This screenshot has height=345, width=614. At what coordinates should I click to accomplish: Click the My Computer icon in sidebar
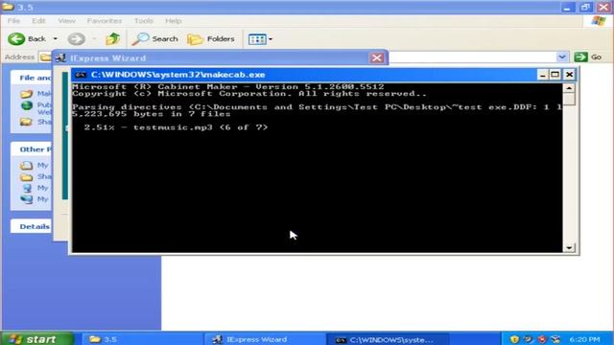point(27,188)
